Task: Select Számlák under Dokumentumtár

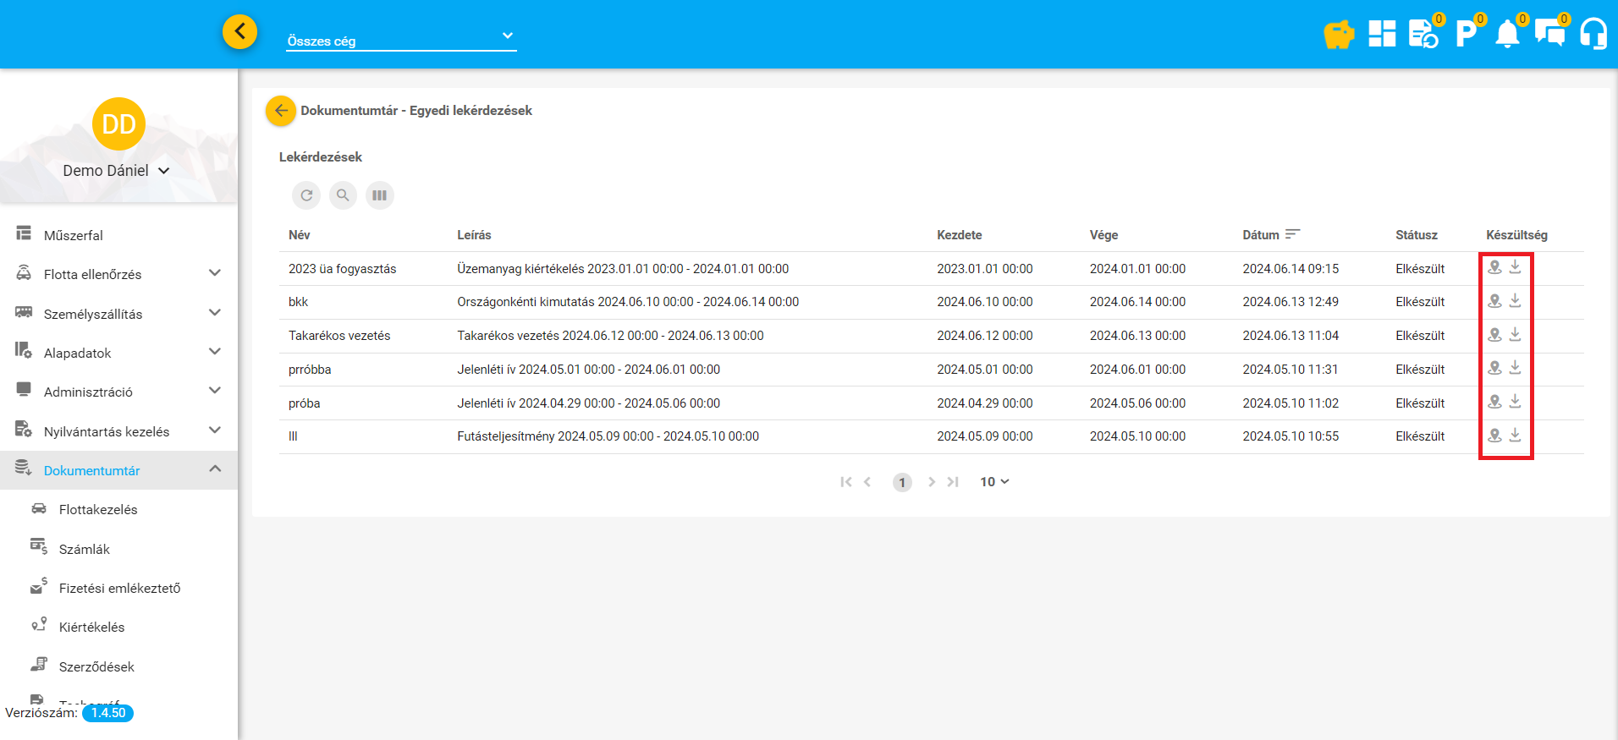Action: pos(85,549)
